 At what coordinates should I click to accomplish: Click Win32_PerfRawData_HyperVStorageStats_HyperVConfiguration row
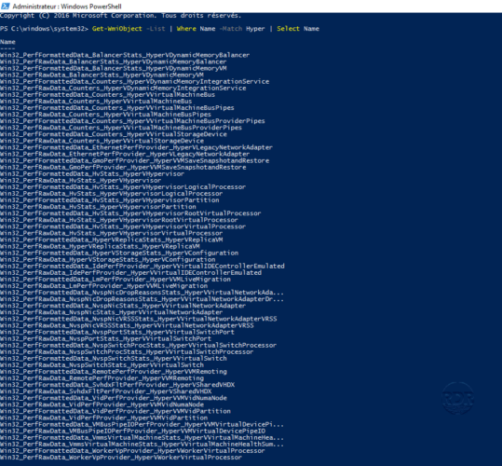pos(108,260)
